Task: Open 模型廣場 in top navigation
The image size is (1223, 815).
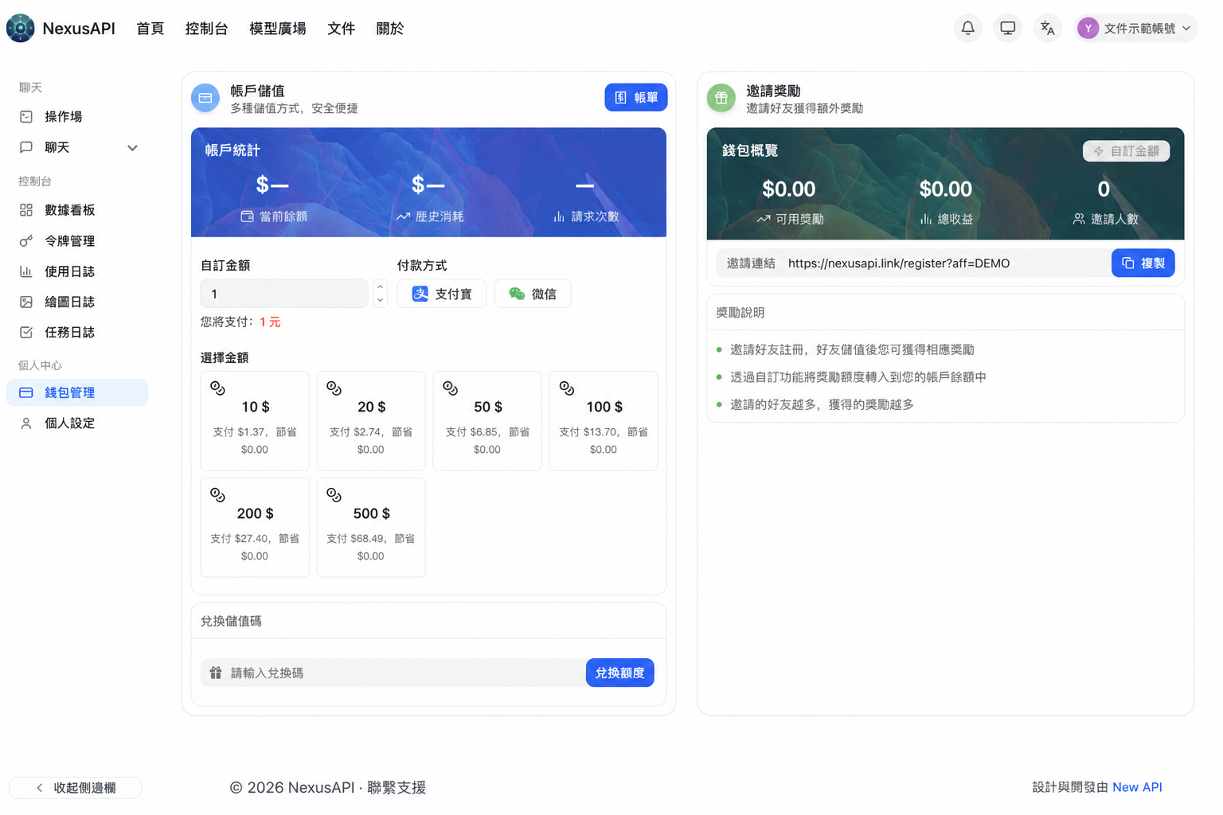Action: [277, 29]
